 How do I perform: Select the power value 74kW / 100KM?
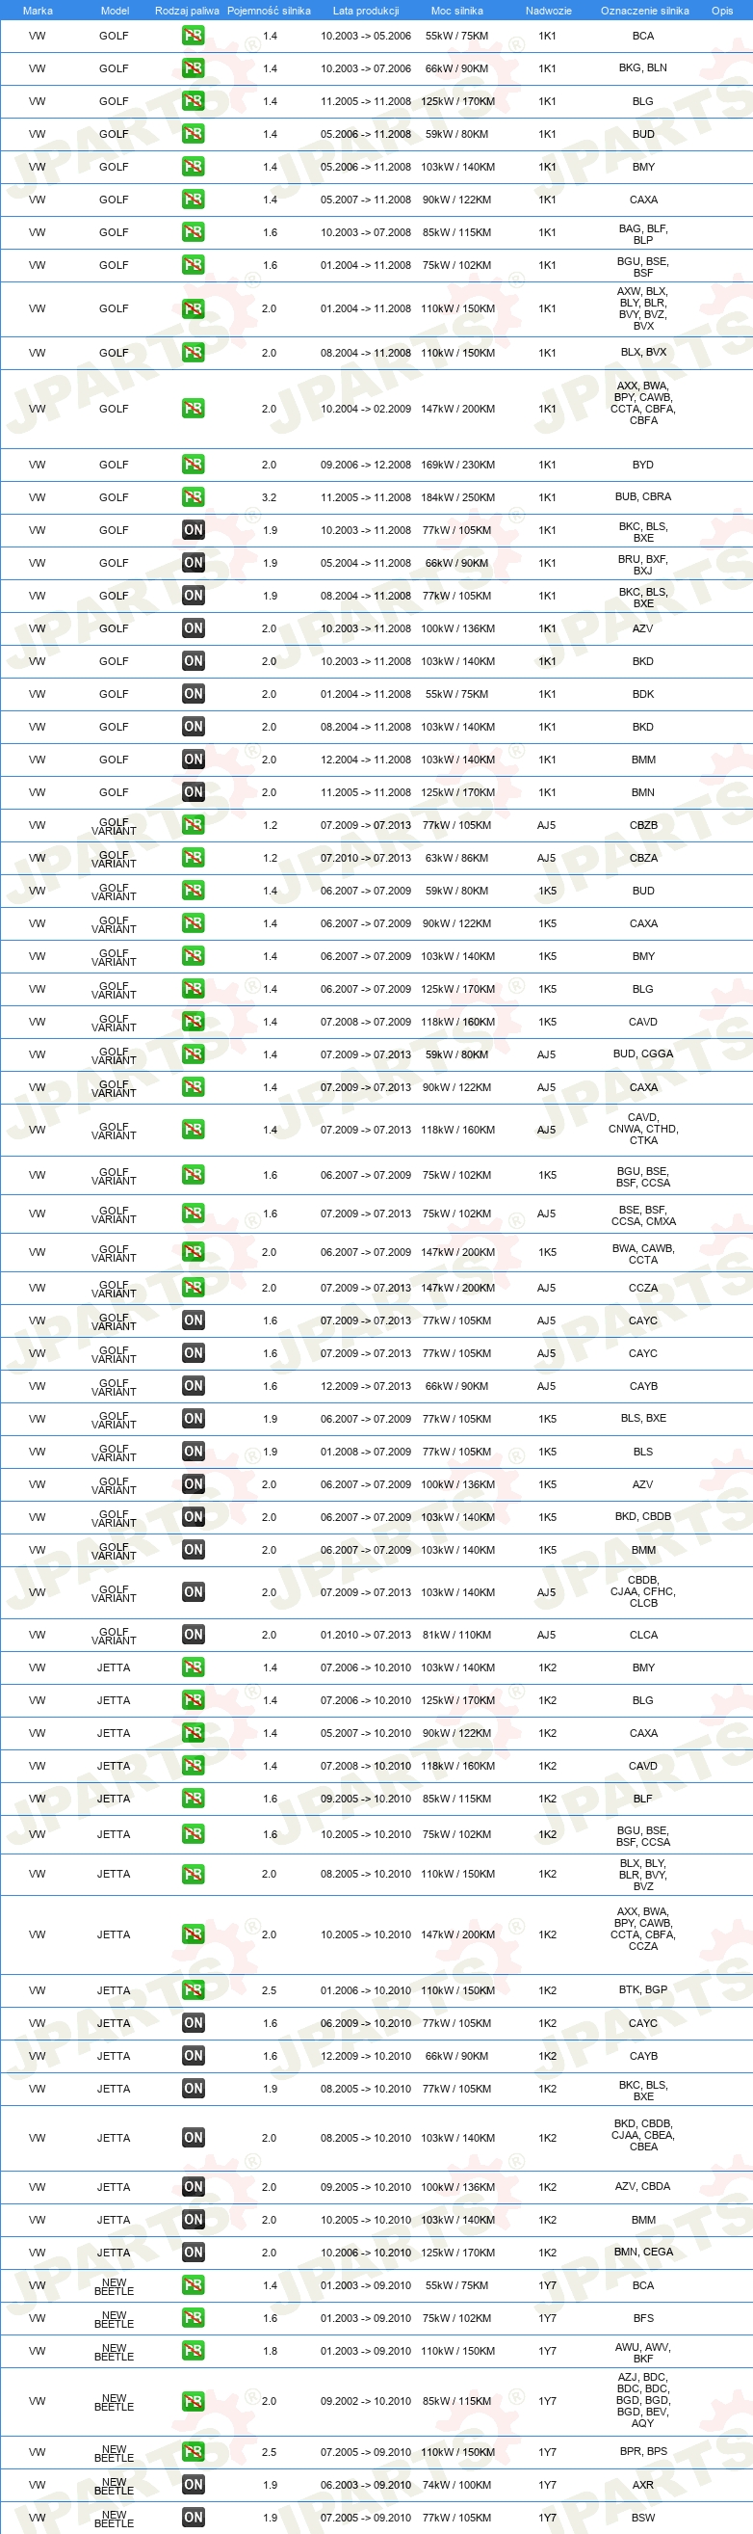pyautogui.click(x=457, y=2485)
